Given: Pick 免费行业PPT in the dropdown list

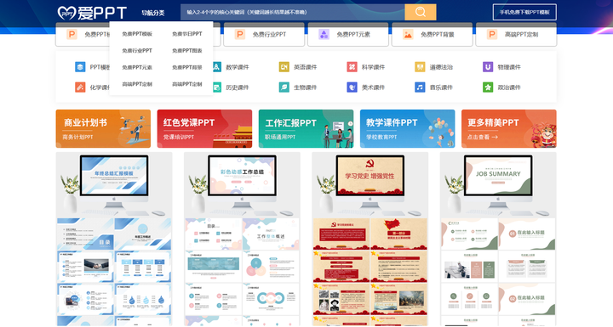Looking at the screenshot, I should (137, 51).
